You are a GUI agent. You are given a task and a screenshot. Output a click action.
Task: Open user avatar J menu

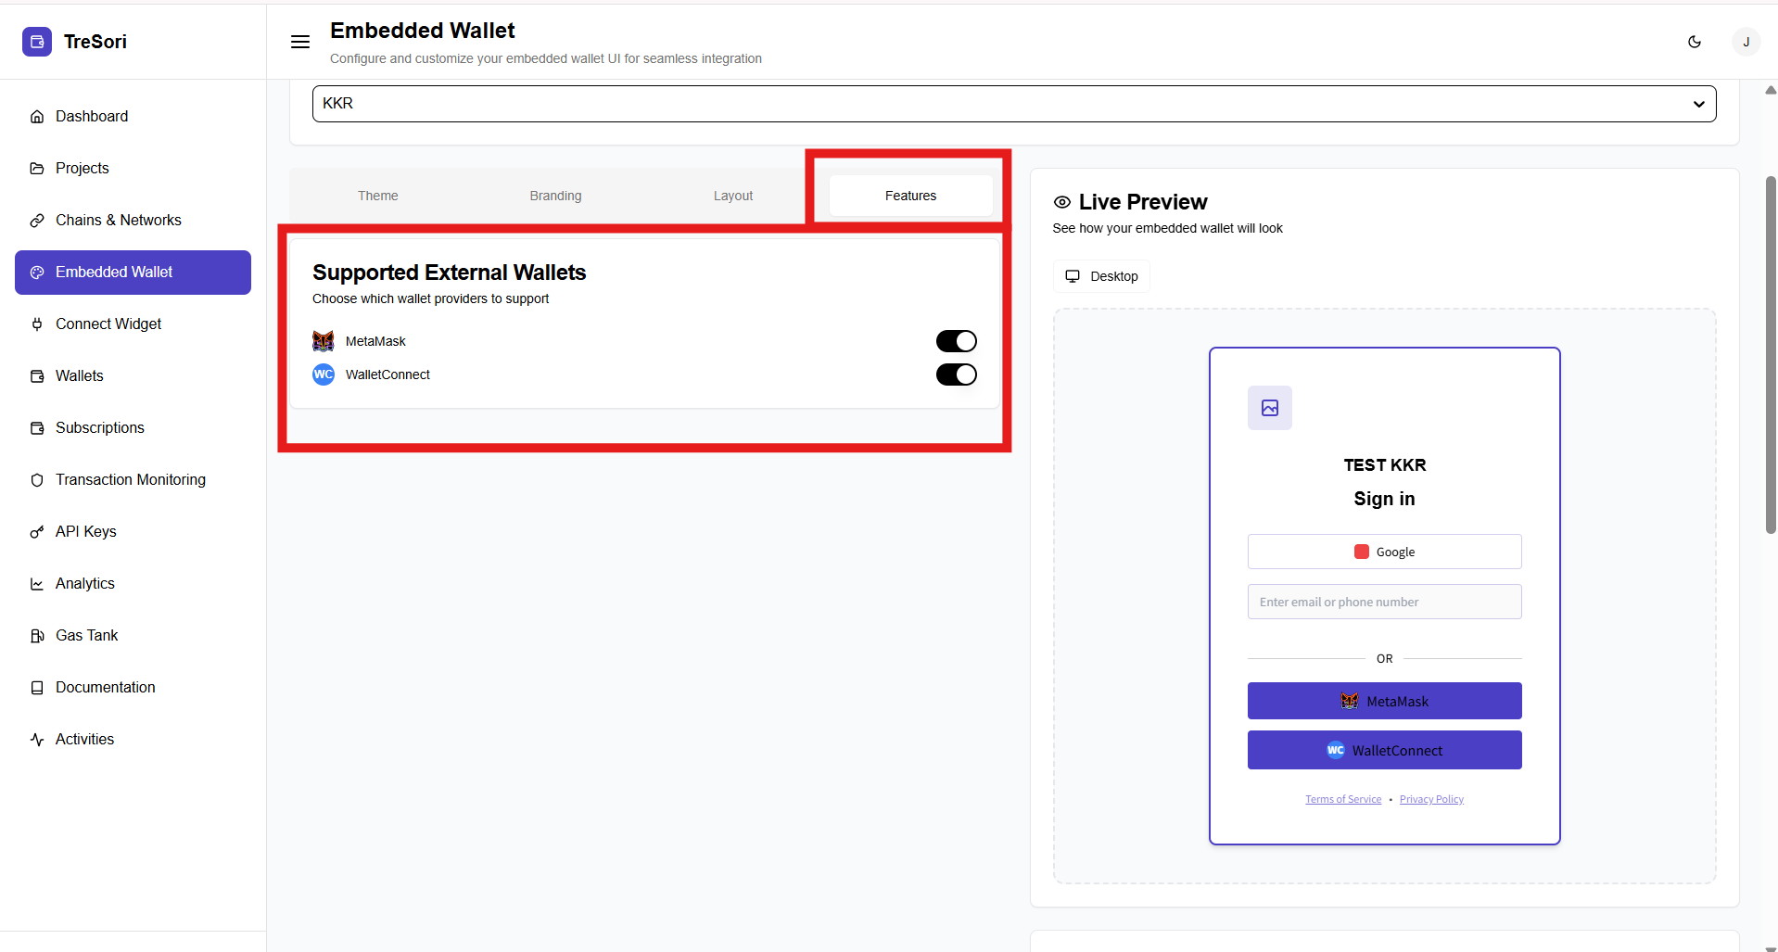1746,42
